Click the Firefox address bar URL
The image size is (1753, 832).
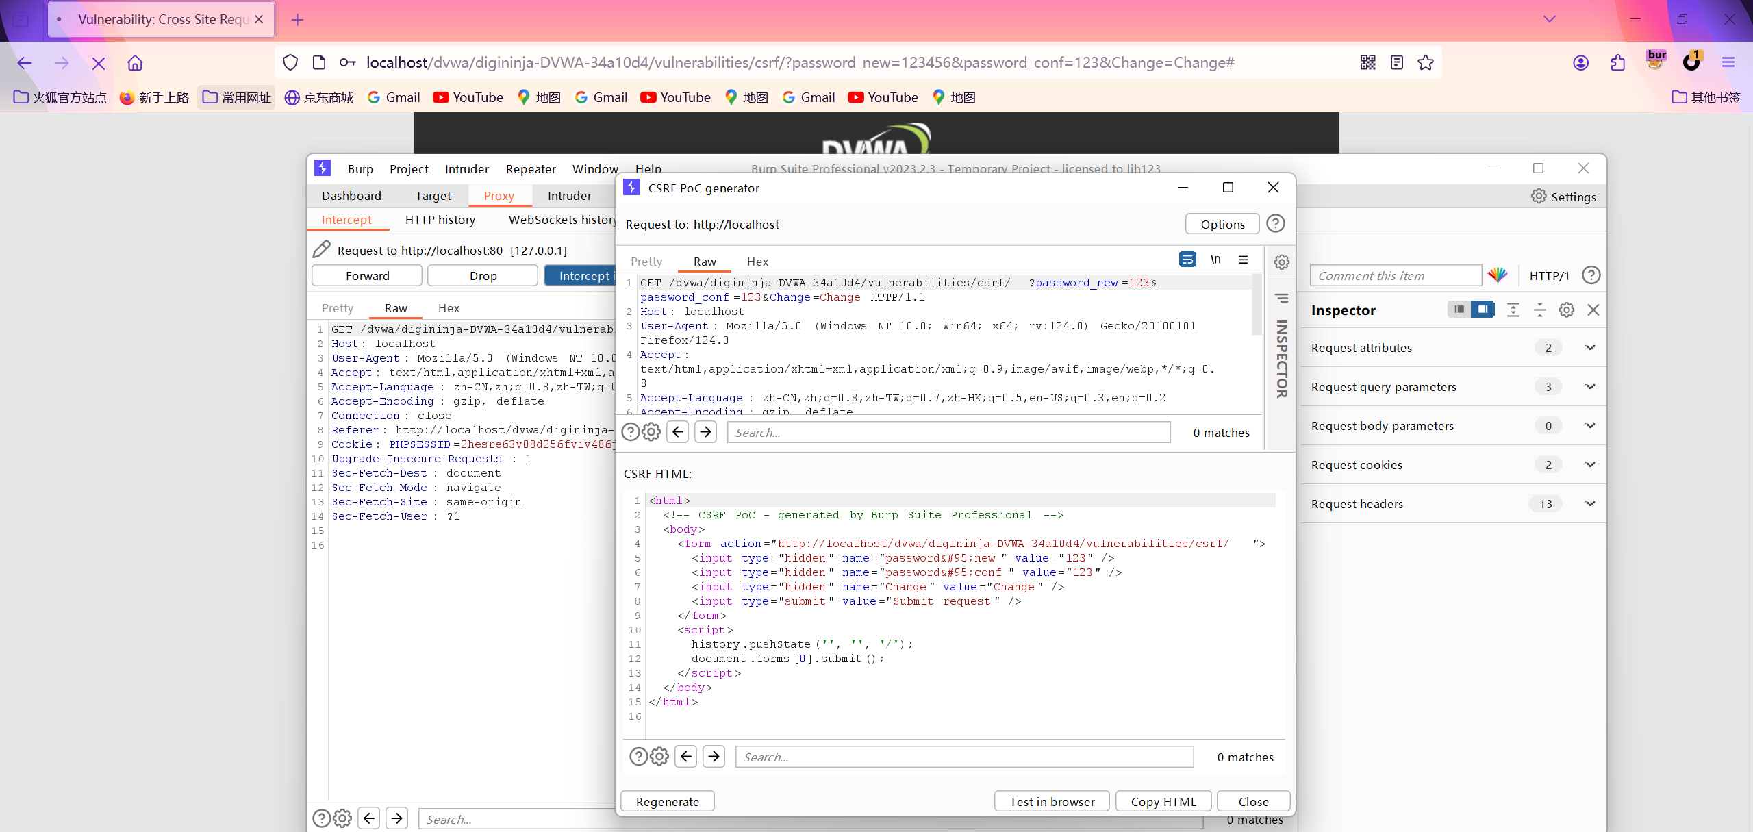tap(800, 63)
